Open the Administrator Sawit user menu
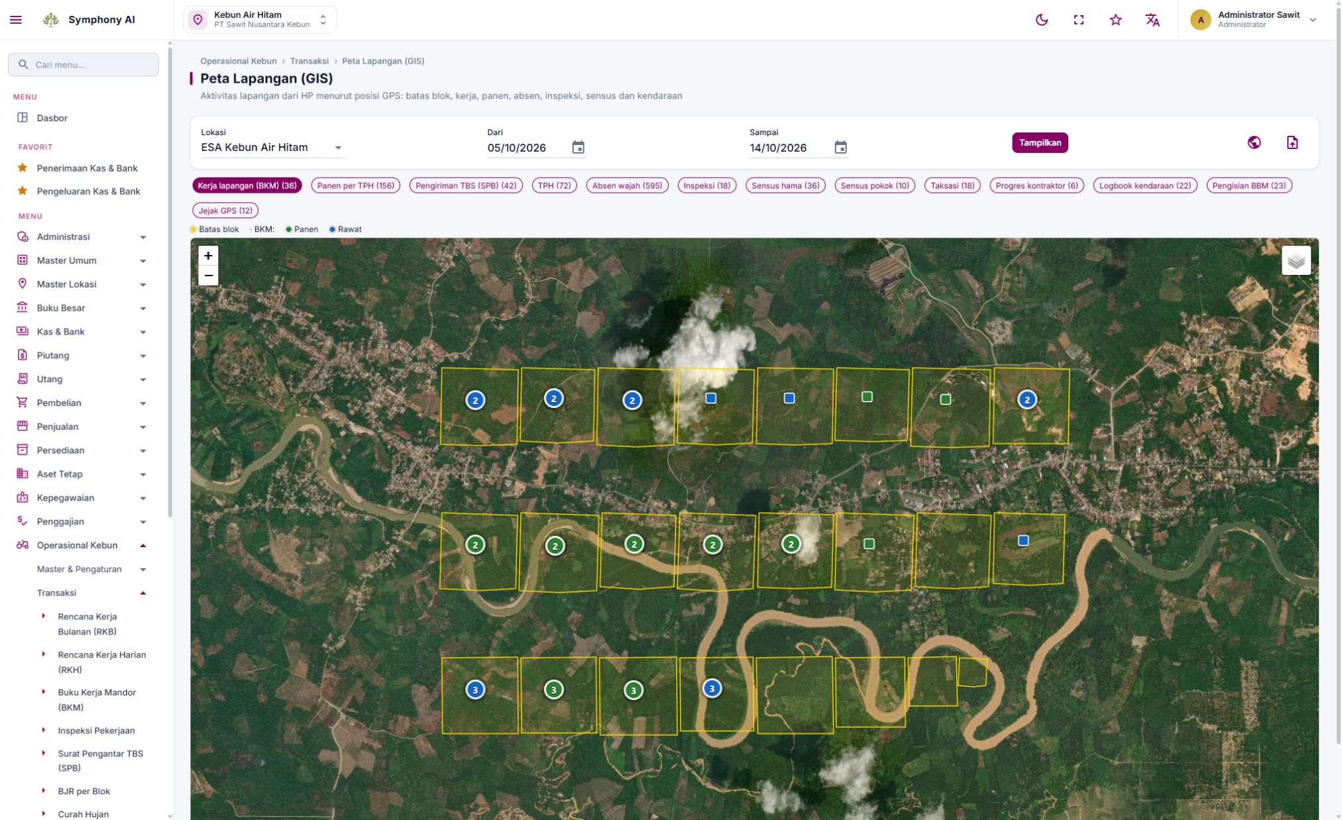1342x820 pixels. [1253, 20]
